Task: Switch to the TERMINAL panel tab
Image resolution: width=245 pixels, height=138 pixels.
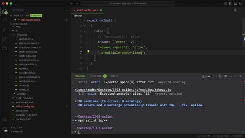Action: tap(80, 76)
